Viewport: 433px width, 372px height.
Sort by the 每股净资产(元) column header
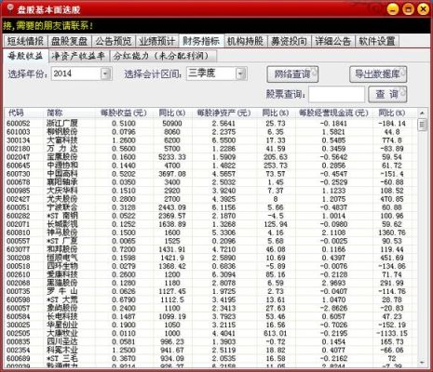[x=223, y=113]
